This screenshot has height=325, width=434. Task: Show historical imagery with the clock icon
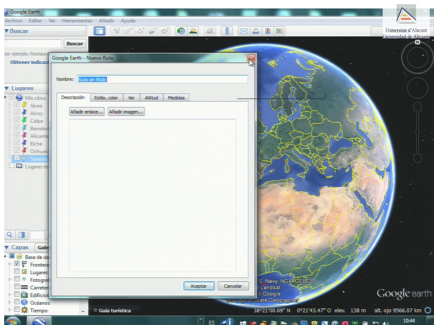(181, 31)
